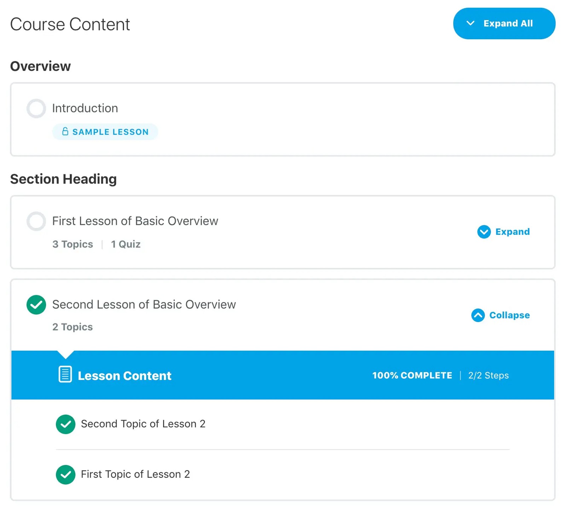The width and height of the screenshot is (566, 509).
Task: Click the Course Content title
Action: pyautogui.click(x=70, y=25)
